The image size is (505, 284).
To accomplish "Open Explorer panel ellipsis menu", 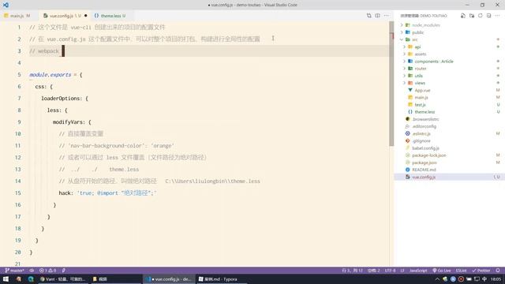I will point(498,16).
